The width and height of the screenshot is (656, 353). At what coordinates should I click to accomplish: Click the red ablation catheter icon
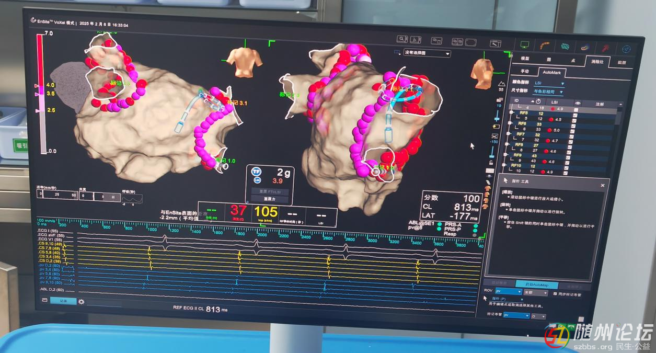coord(606,48)
